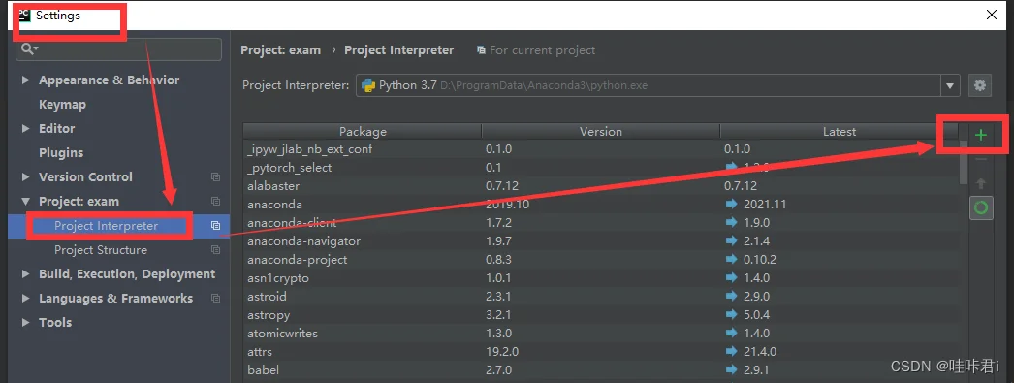Expand the Tools section
This screenshot has height=383, width=1014.
click(x=26, y=322)
